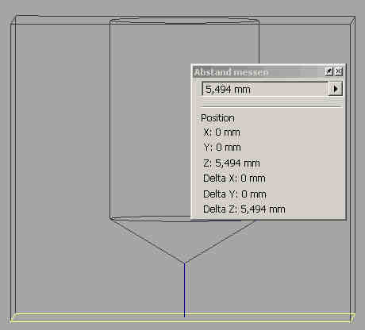Image resolution: width=365 pixels, height=330 pixels.
Task: Click the Delta Z: 5,494 mm line
Action: [244, 209]
